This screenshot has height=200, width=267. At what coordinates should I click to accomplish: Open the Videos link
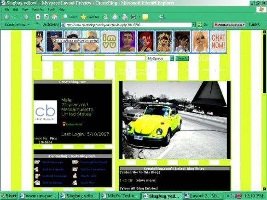click(x=46, y=142)
